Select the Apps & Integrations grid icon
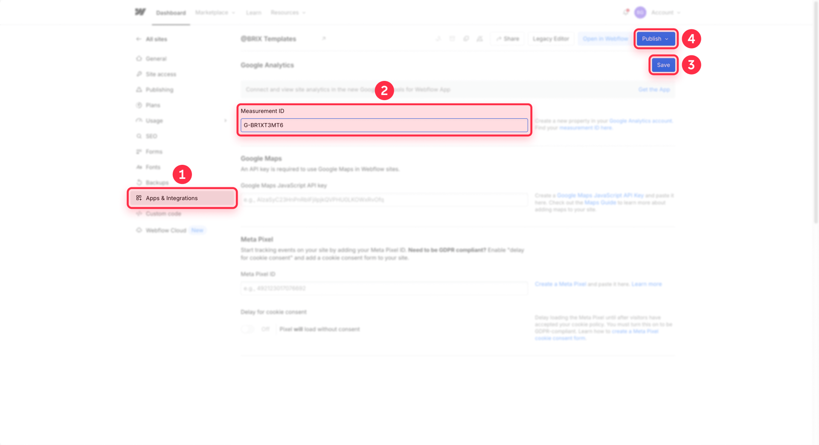 tap(139, 198)
